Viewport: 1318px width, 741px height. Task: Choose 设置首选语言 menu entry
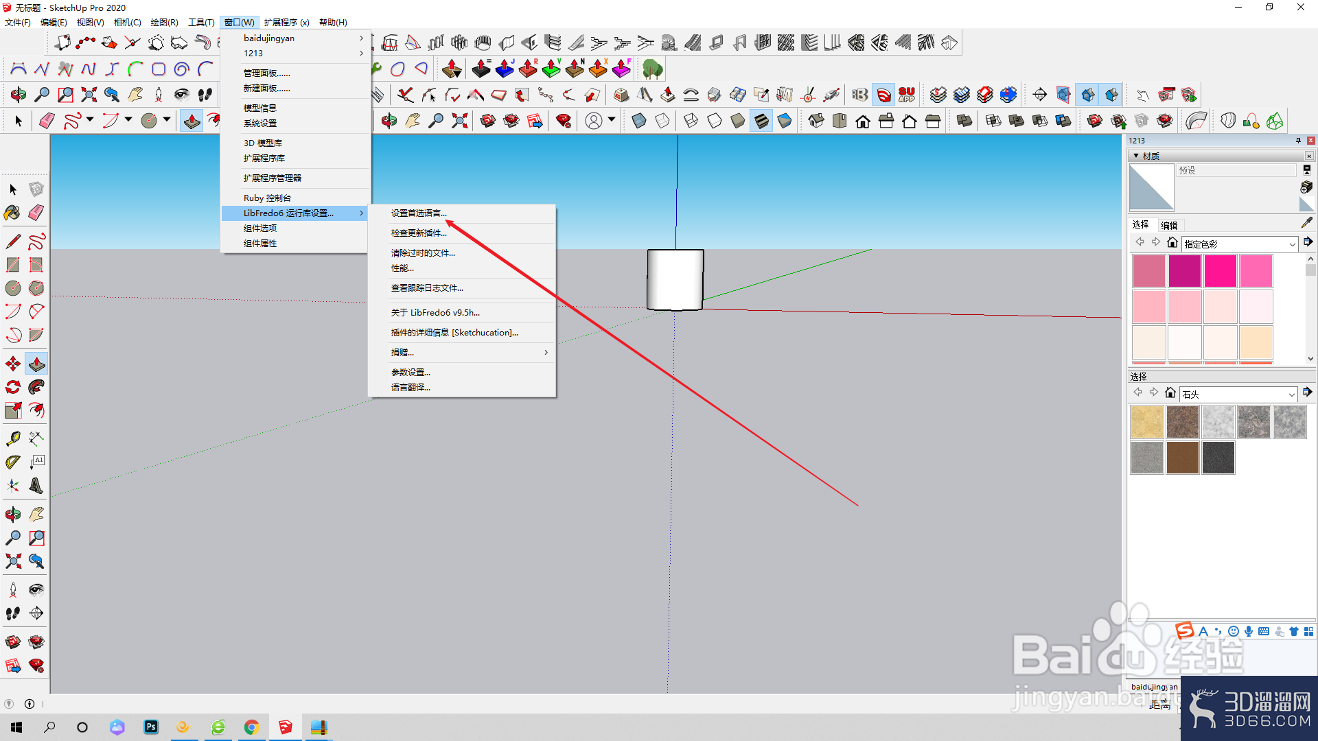pyautogui.click(x=419, y=213)
